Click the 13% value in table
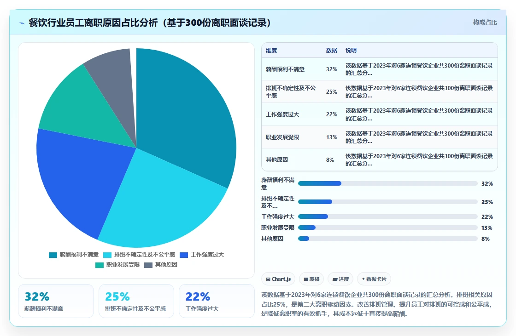The height and width of the screenshot is (336, 516). tap(331, 137)
